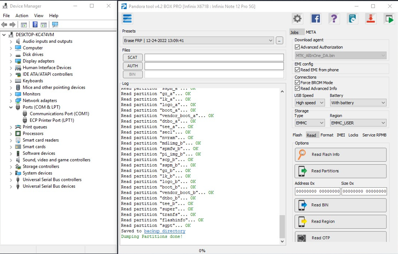Image resolution: width=398 pixels, height=254 pixels.
Task: Click the SCAT file path input field
Action: tap(214, 58)
